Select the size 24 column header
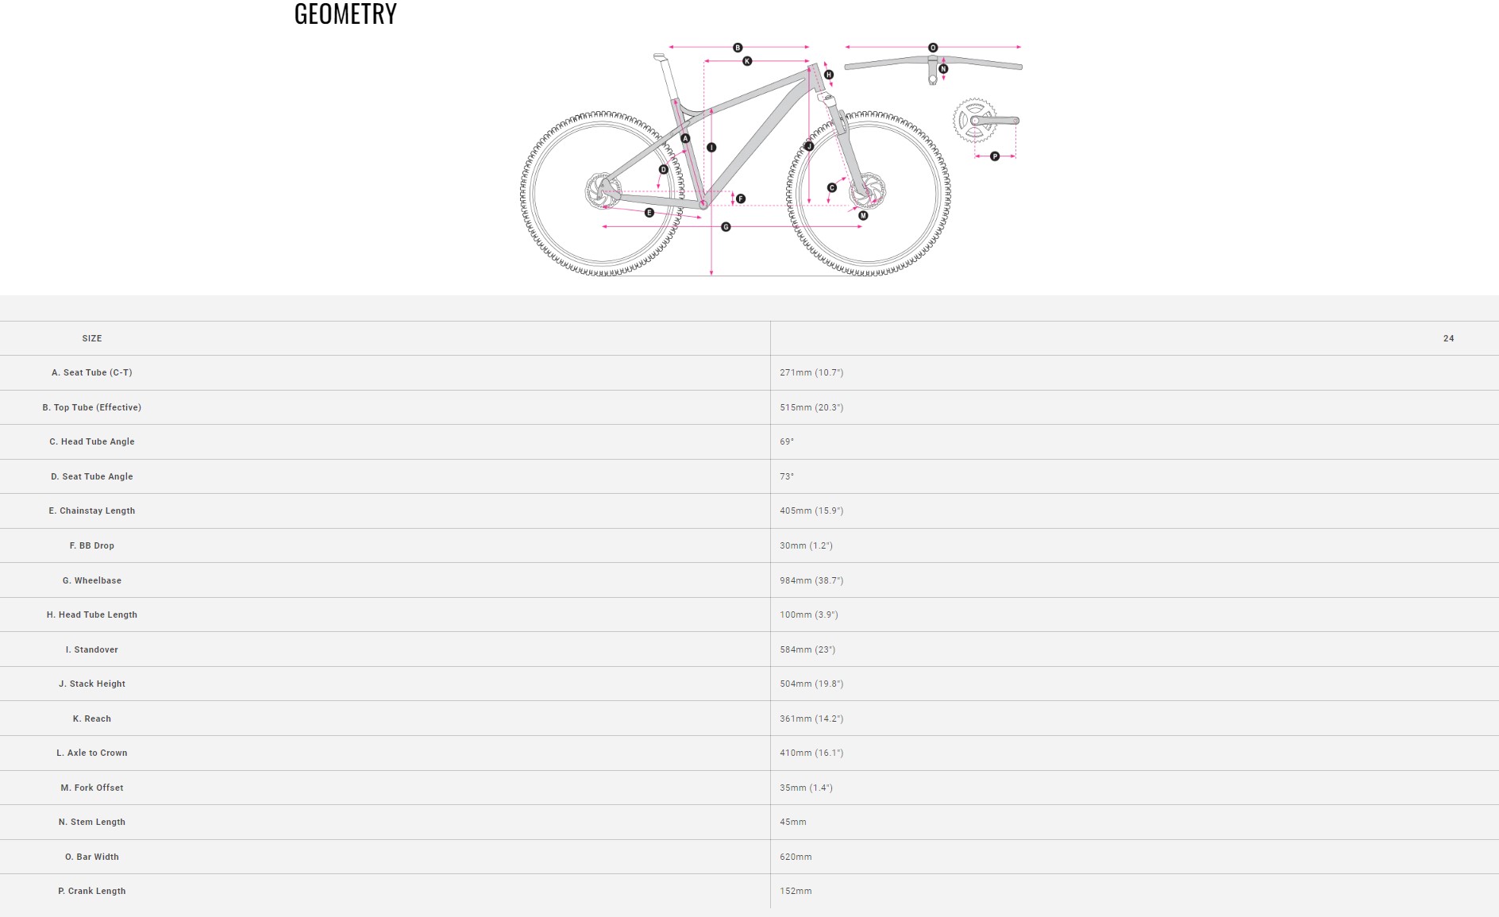Image resolution: width=1499 pixels, height=917 pixels. pos(1448,338)
